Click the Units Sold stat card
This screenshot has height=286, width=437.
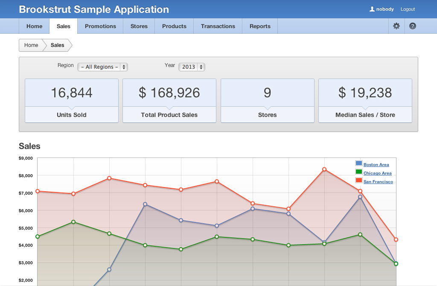72,101
